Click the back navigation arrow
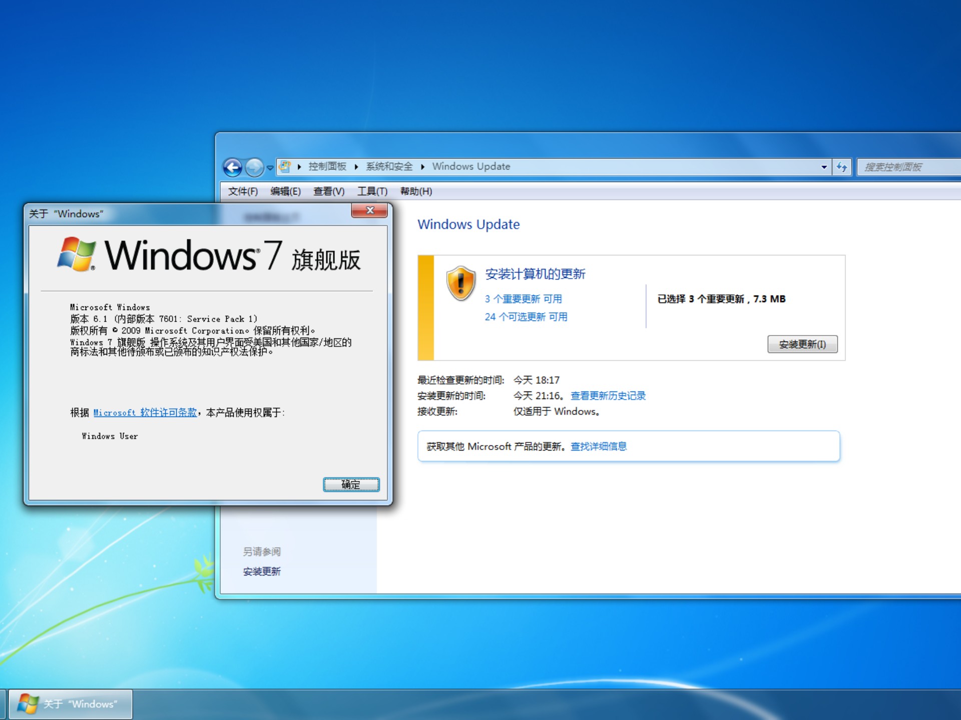The height and width of the screenshot is (720, 961). click(x=233, y=167)
